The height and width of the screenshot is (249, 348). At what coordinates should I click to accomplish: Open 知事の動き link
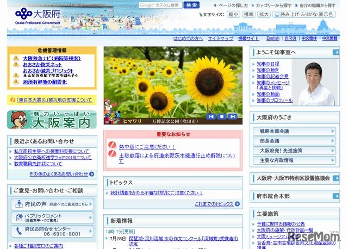pos(268,70)
